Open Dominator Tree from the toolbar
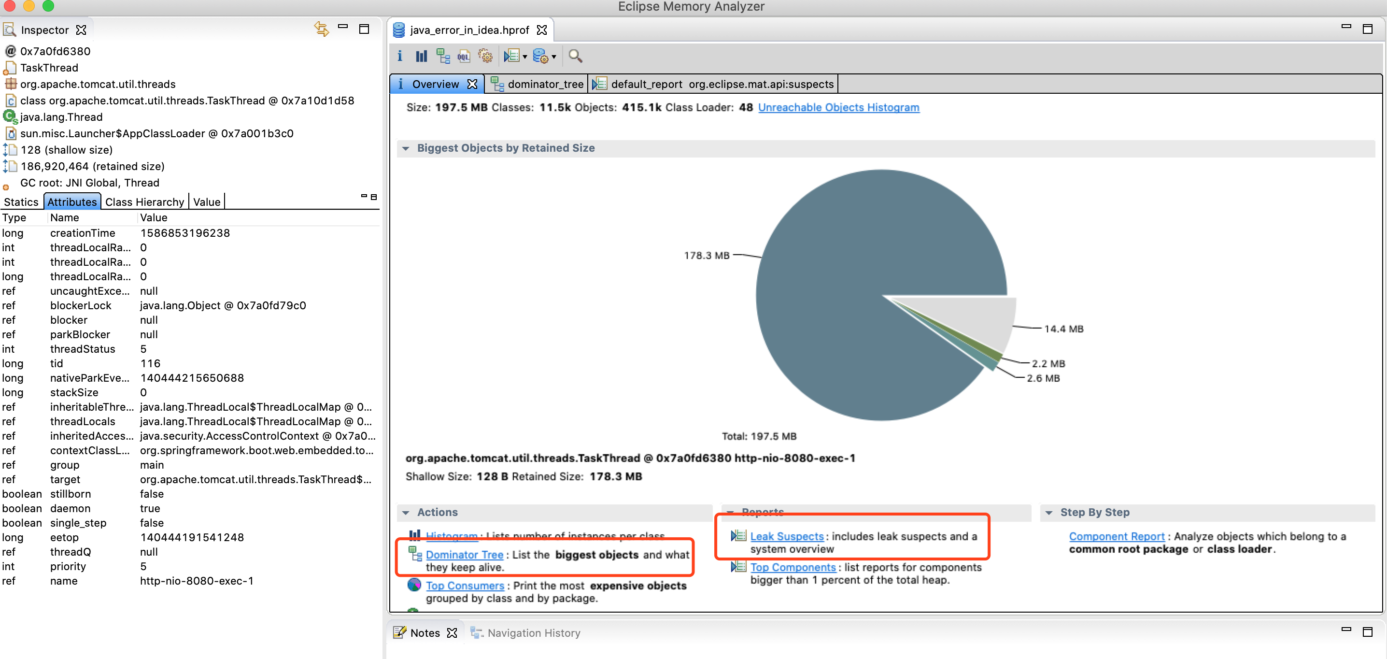 point(442,56)
